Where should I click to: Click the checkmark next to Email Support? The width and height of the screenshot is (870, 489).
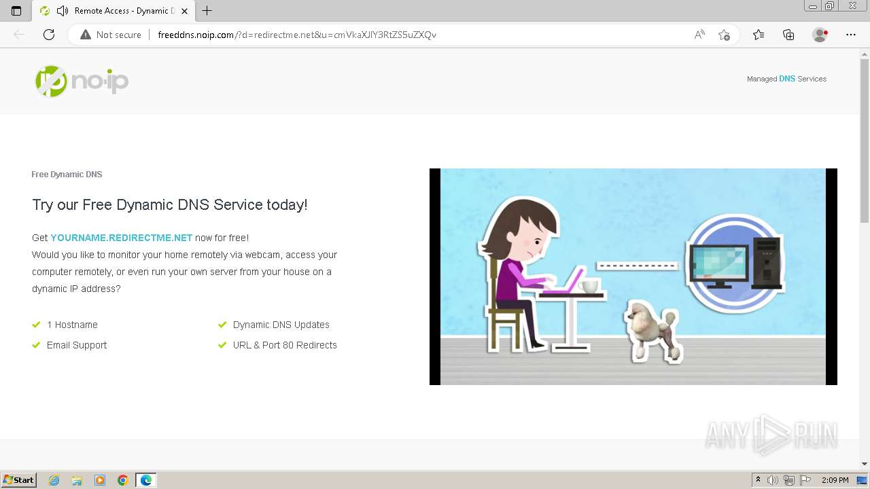coord(37,345)
